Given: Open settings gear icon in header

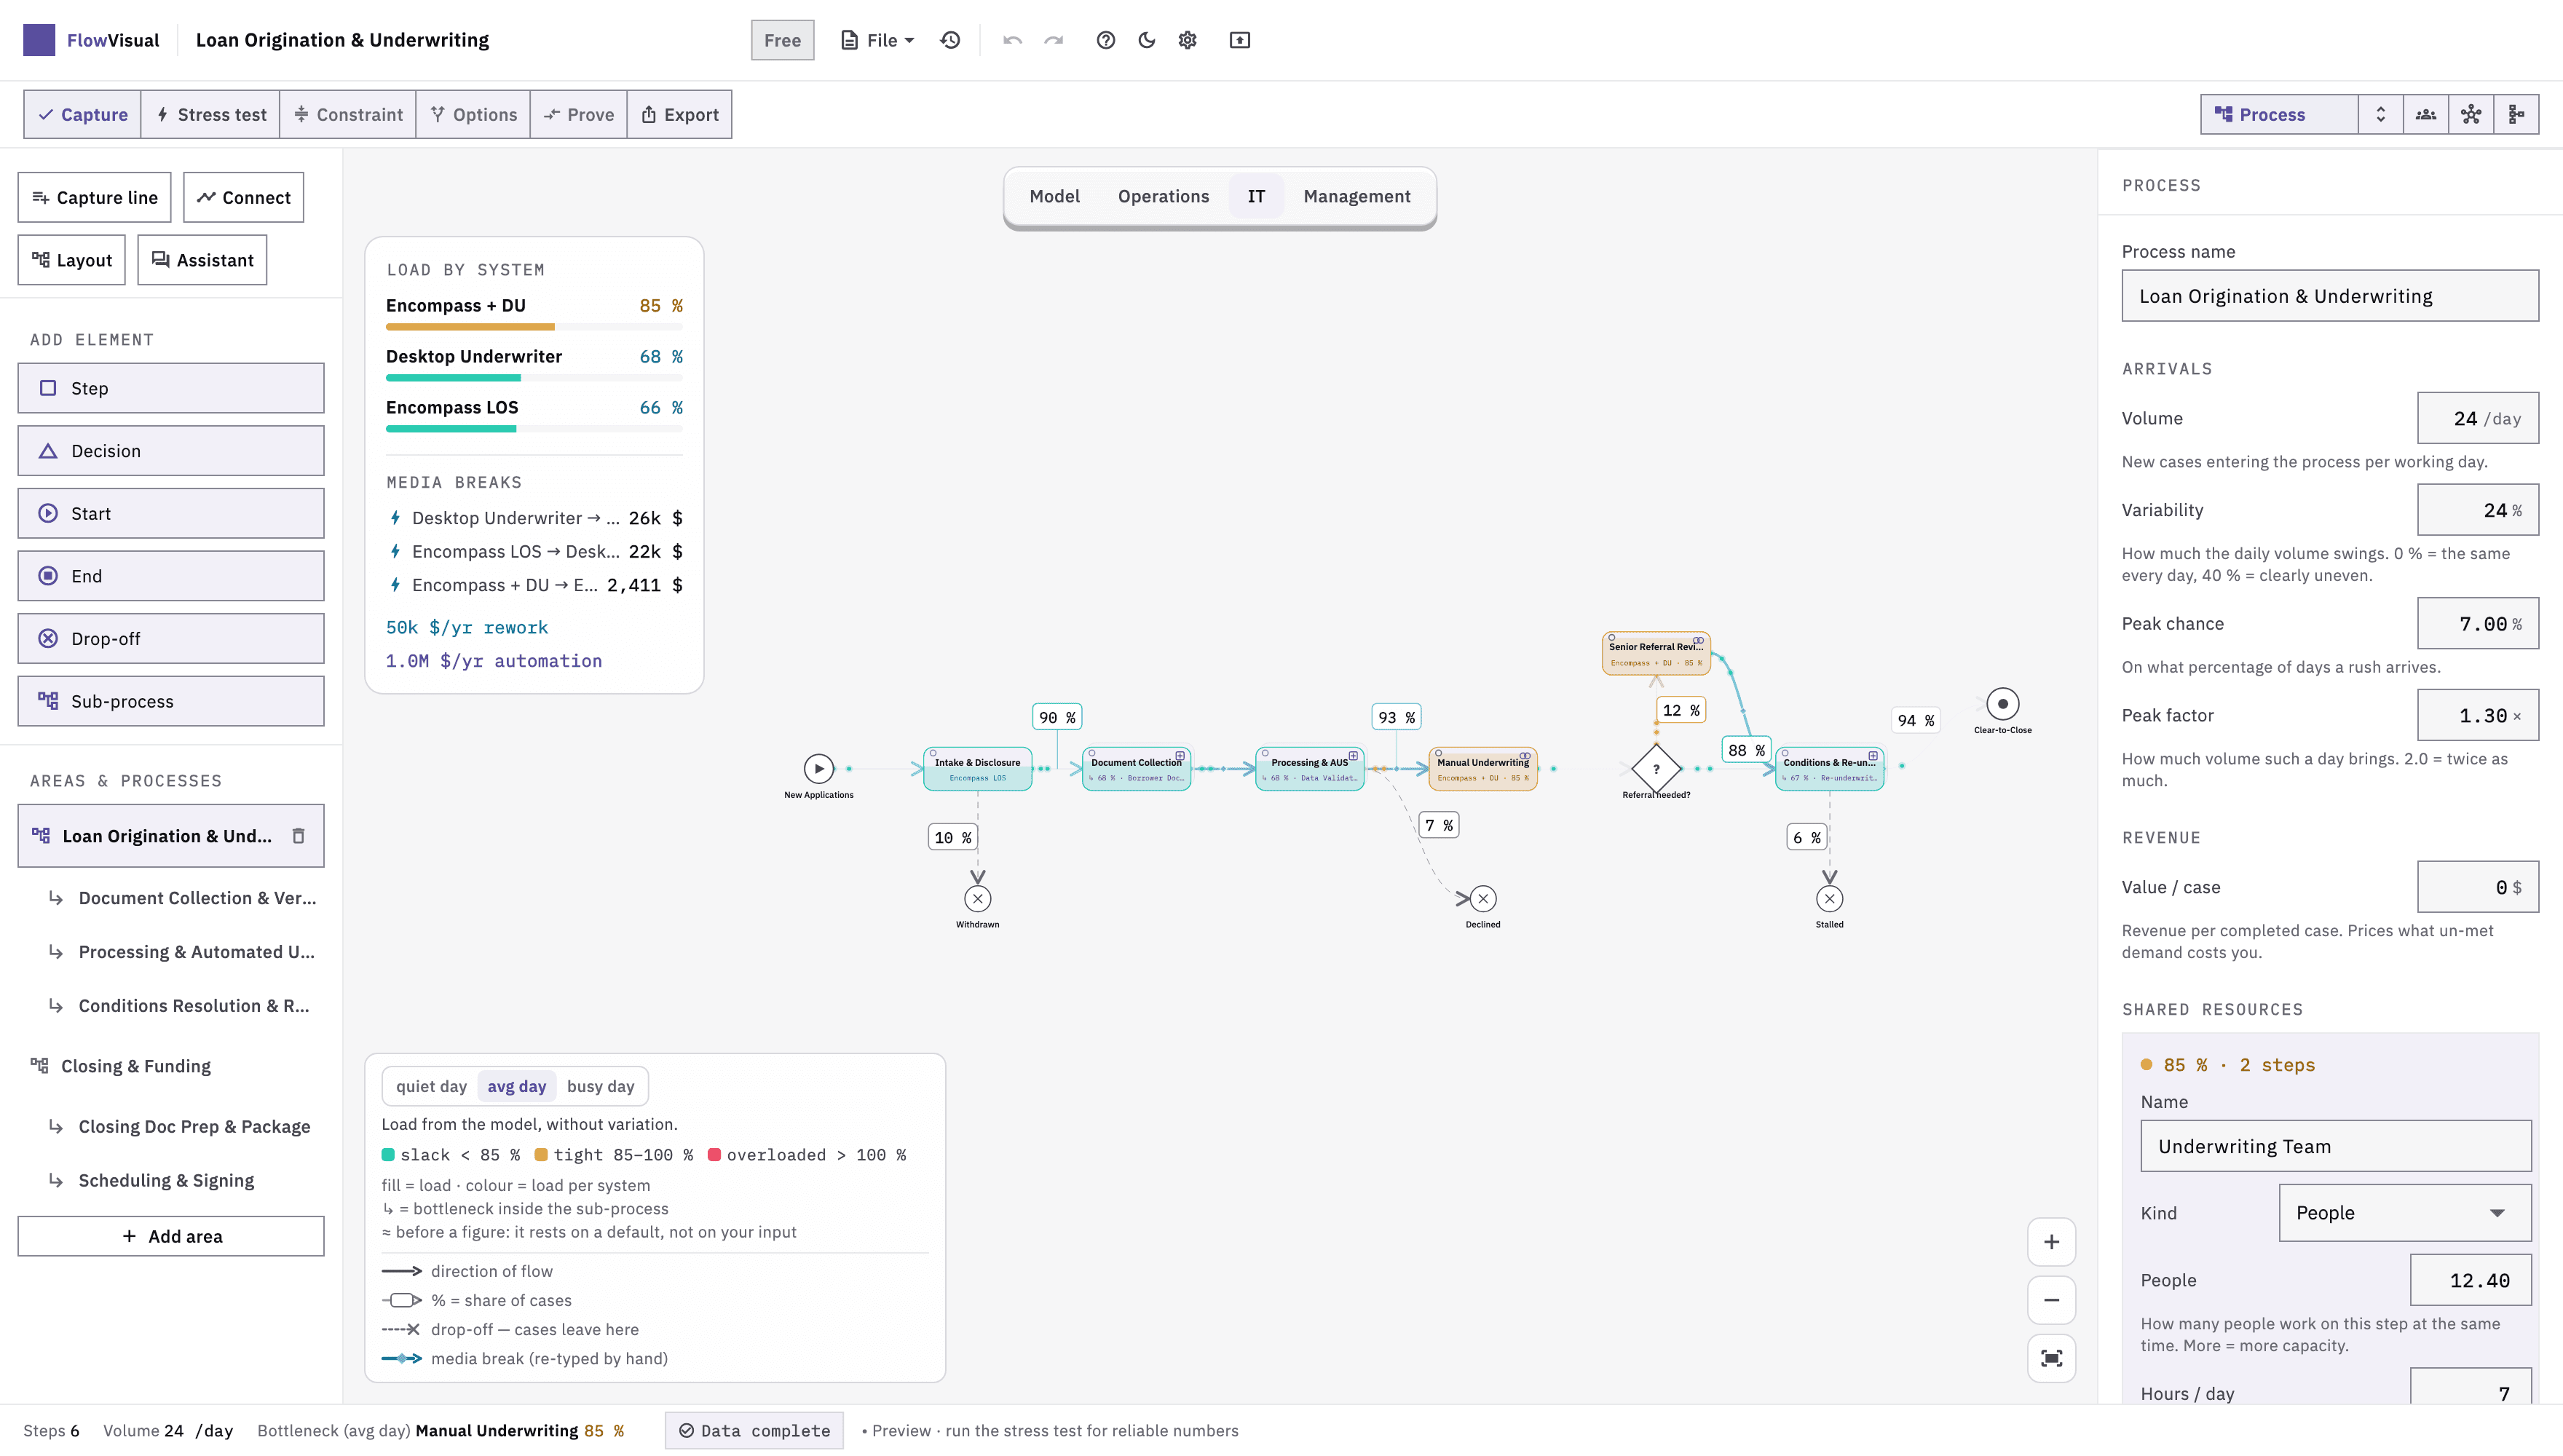Looking at the screenshot, I should tap(1187, 40).
